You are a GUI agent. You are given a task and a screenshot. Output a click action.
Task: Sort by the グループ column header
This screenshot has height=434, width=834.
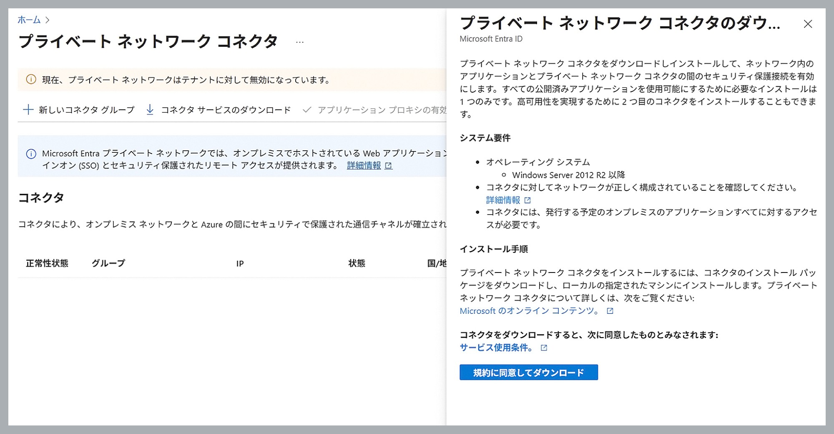[x=108, y=263]
